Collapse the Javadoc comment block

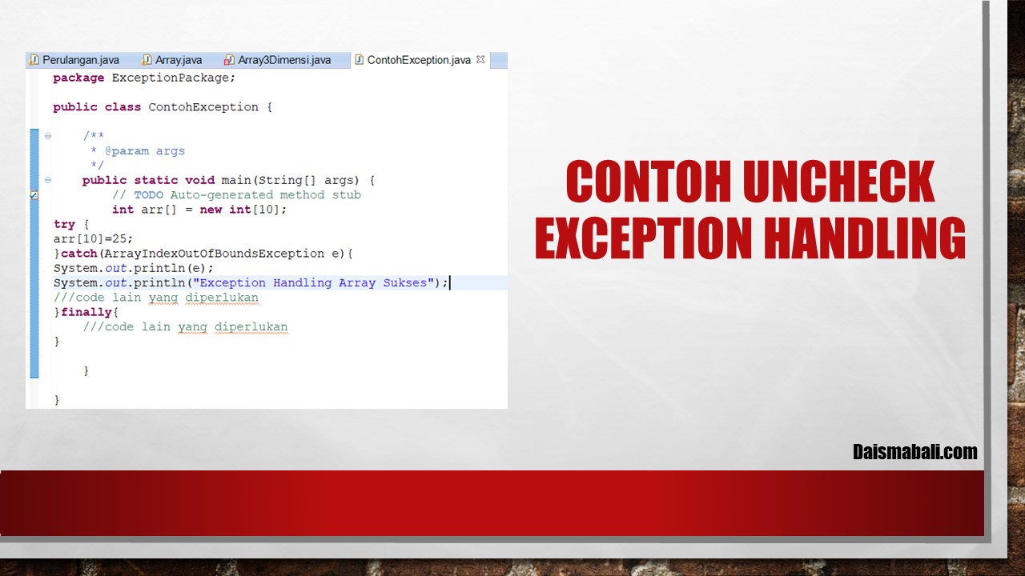(48, 137)
